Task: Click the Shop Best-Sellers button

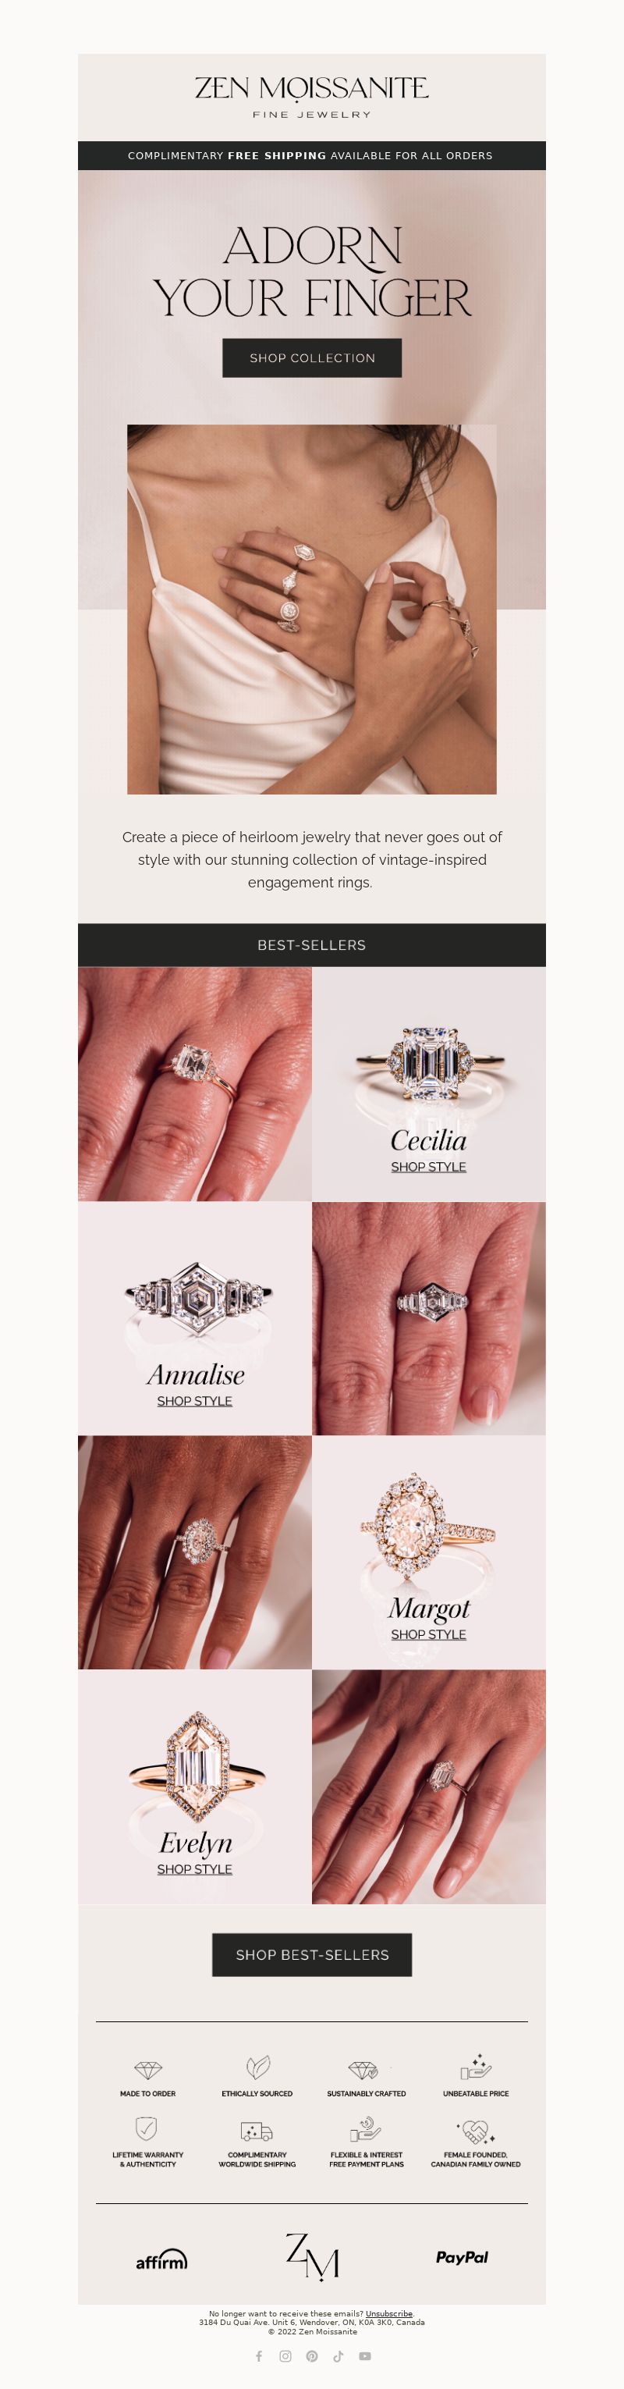Action: click(x=313, y=1955)
